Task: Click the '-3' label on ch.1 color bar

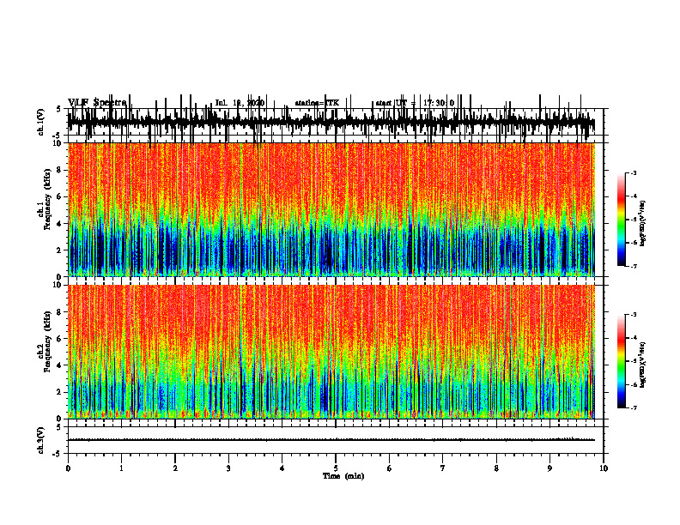Action: click(x=634, y=173)
